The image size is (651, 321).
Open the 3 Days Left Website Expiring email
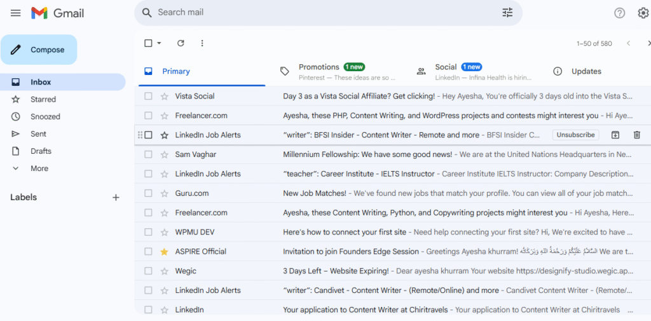click(x=393, y=271)
